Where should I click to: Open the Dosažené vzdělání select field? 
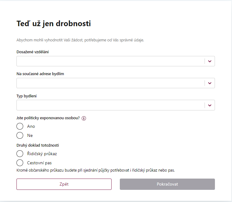pyautogui.click(x=116, y=61)
